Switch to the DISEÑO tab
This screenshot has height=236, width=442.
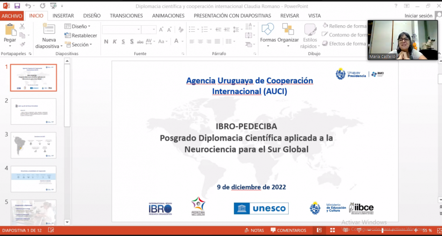(92, 16)
